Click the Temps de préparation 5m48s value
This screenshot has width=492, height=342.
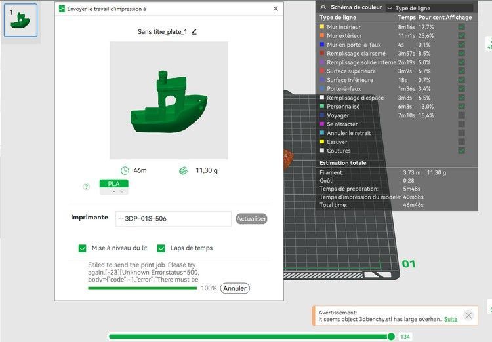(x=412, y=189)
